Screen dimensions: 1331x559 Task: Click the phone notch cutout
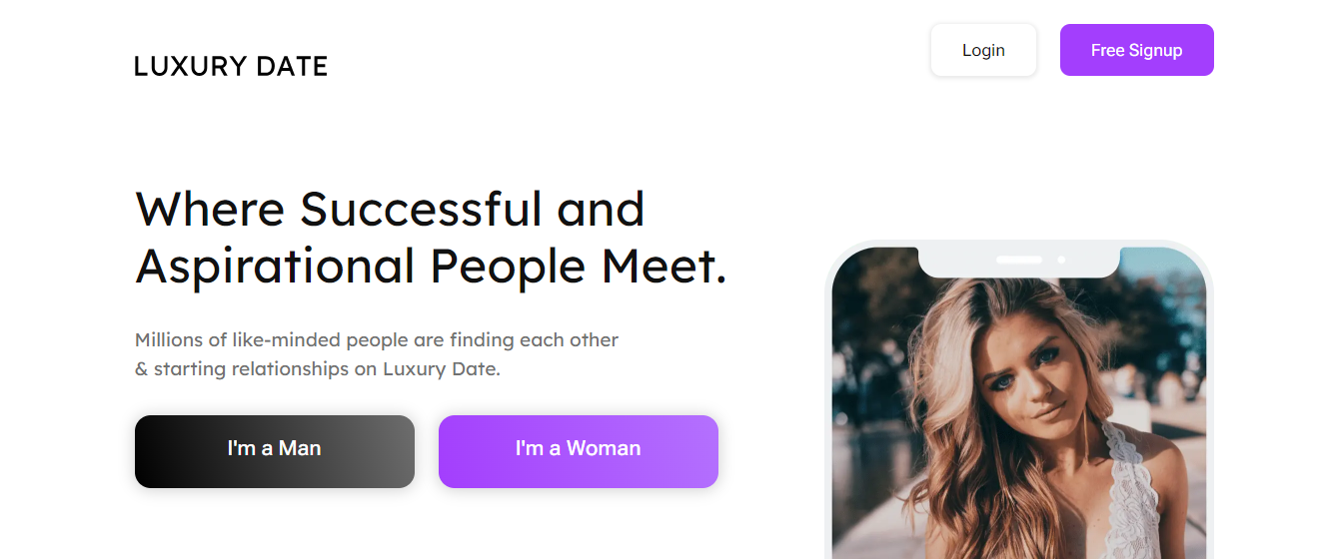1019,260
